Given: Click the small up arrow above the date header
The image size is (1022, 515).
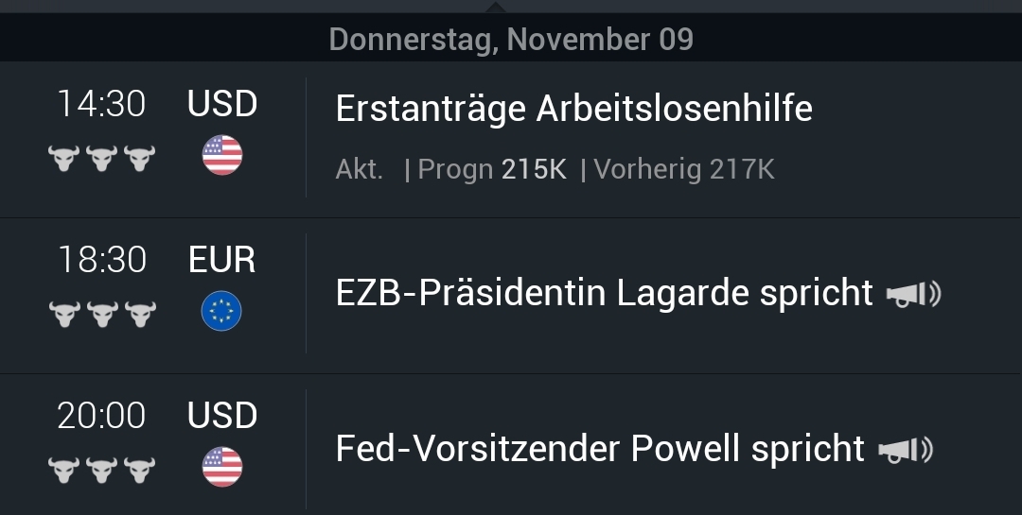Looking at the screenshot, I should tap(494, 7).
